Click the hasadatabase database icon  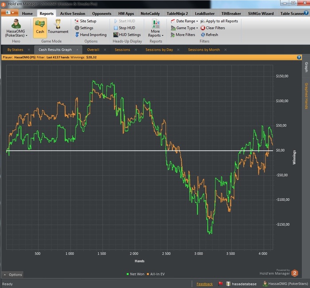pyautogui.click(x=228, y=284)
